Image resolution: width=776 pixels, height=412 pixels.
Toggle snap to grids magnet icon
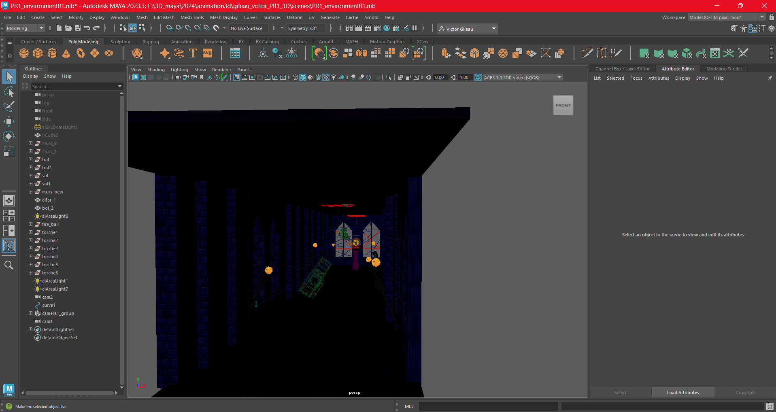pos(169,28)
